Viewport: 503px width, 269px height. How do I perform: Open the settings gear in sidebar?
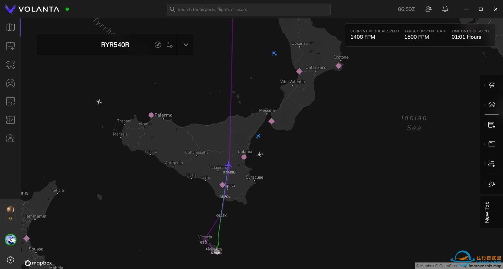tap(10, 260)
